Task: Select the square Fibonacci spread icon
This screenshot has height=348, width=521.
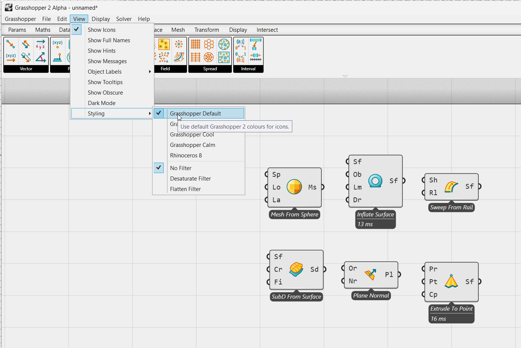Action: click(x=224, y=57)
